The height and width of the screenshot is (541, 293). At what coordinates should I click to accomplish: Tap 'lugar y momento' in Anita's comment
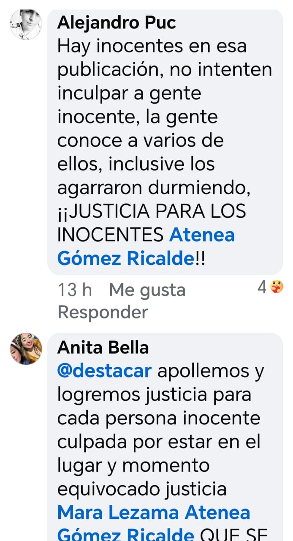pyautogui.click(x=133, y=465)
